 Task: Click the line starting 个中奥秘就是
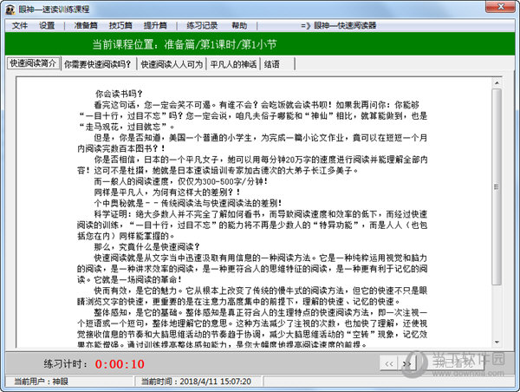point(188,203)
